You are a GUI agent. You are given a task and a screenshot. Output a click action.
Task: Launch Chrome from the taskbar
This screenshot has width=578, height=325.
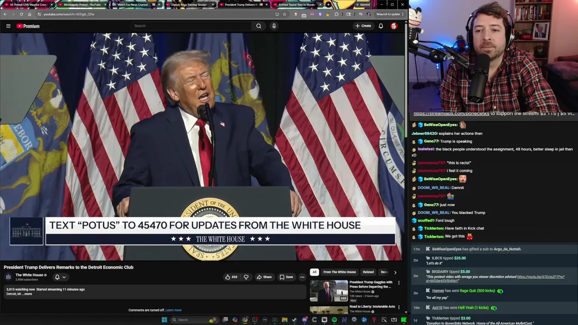245,320
